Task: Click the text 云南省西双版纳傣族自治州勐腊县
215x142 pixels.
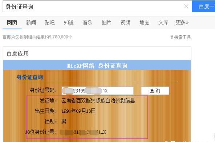Action: (x=98, y=101)
